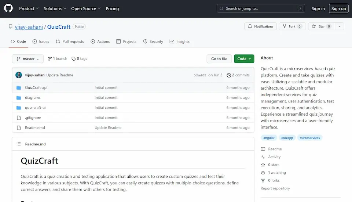Click the quiz-craft-ui folder icon
Image resolution: width=352 pixels, height=202 pixels.
pyautogui.click(x=19, y=108)
